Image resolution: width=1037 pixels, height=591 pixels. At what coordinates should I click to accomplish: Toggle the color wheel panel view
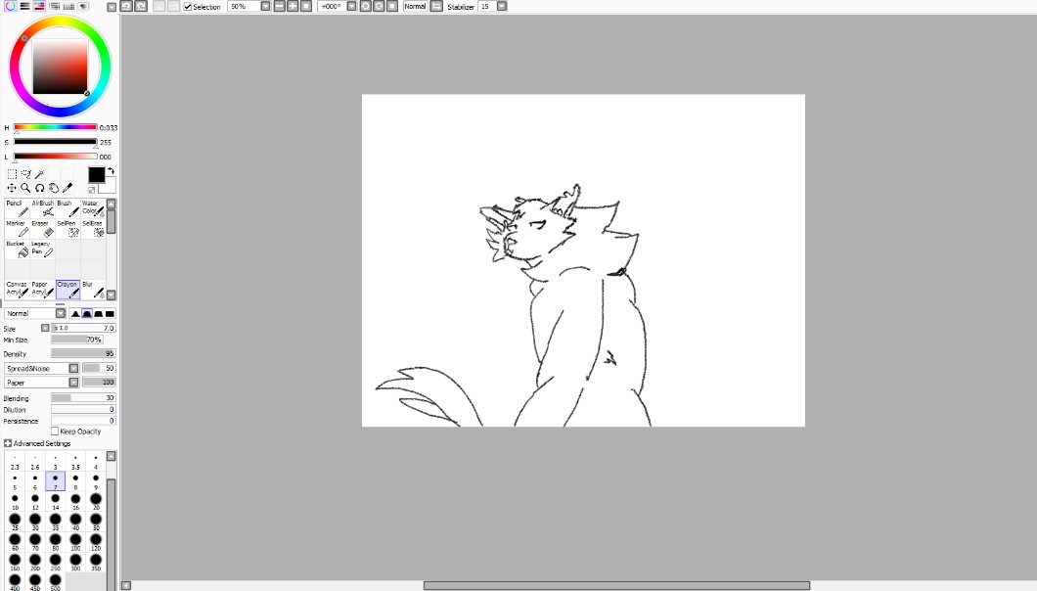point(10,6)
